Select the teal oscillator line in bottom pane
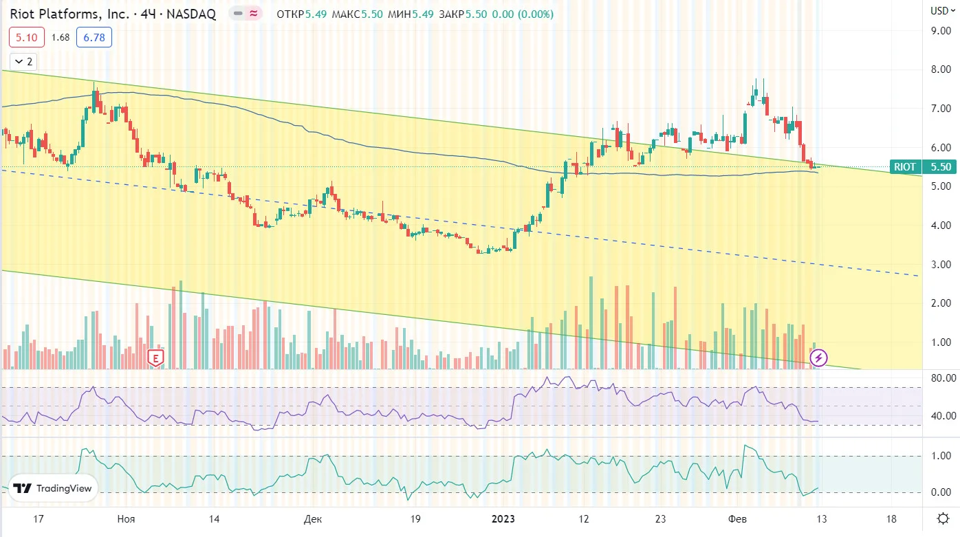Image resolution: width=960 pixels, height=537 pixels. (x=410, y=472)
